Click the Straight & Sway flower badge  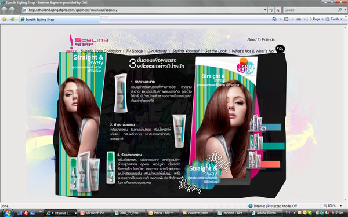tap(202, 174)
